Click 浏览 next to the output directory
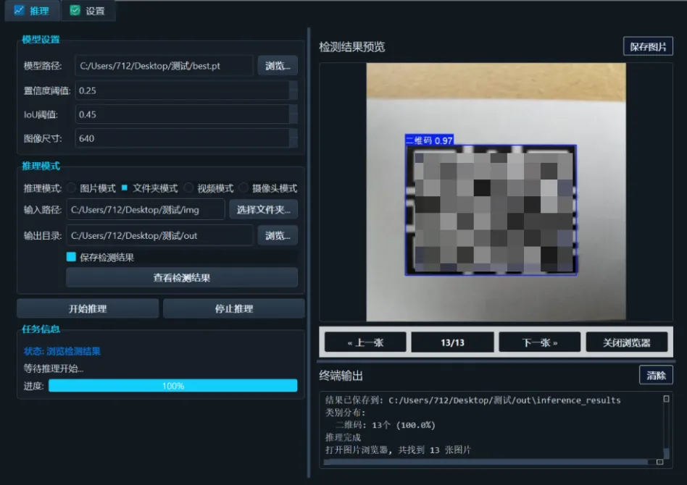Screen dimensions: 687x485 [x=278, y=235]
